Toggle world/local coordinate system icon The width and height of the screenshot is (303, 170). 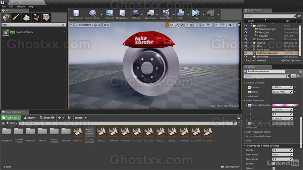181,25
